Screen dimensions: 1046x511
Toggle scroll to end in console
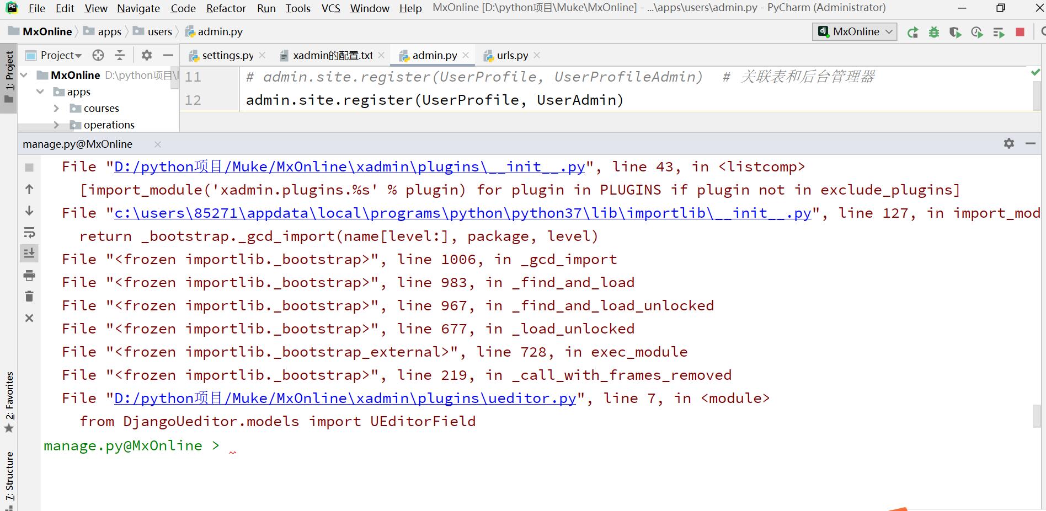point(29,253)
